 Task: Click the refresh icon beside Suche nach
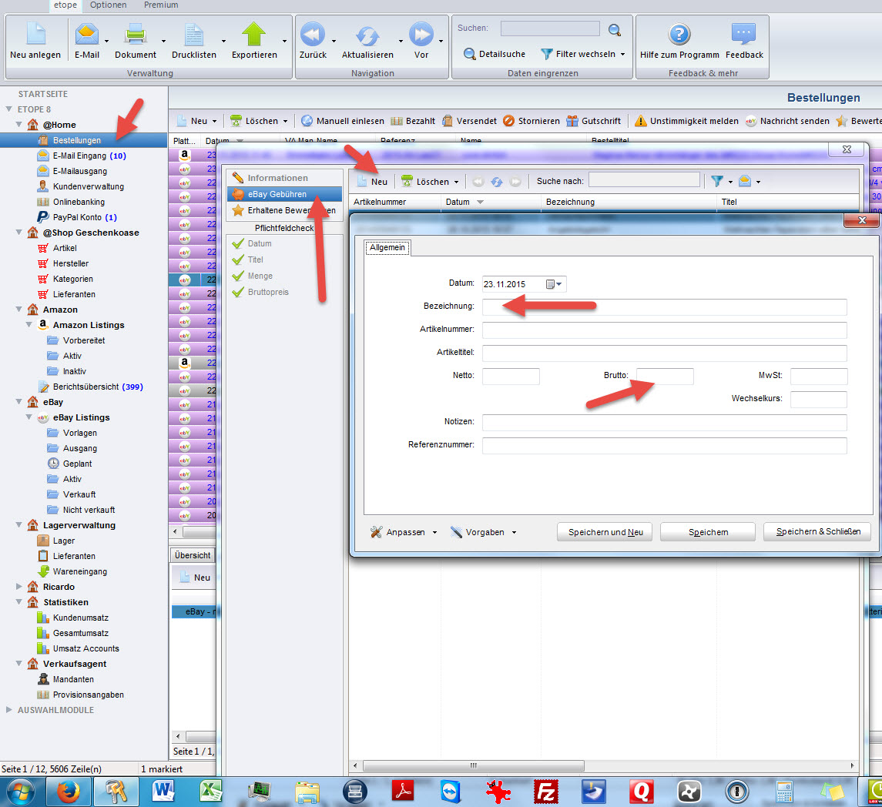pos(497,182)
